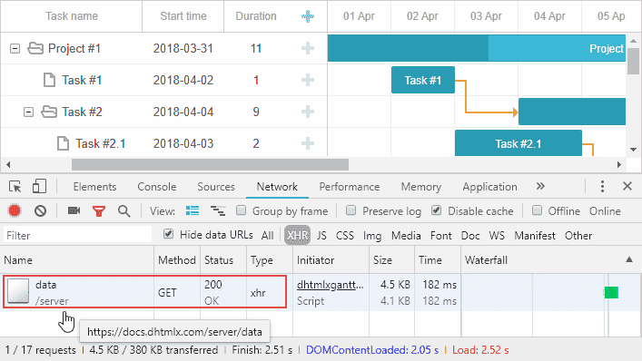Image resolution: width=642 pixels, height=361 pixels.
Task: Filter requests by Manifest
Action: 535,236
